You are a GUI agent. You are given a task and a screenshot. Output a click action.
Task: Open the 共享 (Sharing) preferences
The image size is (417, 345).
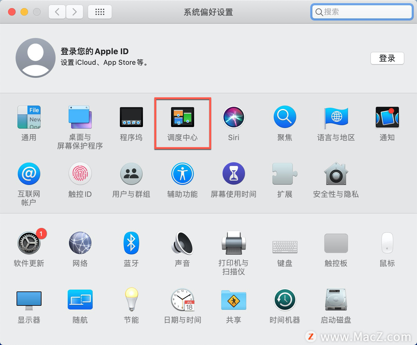point(233,300)
